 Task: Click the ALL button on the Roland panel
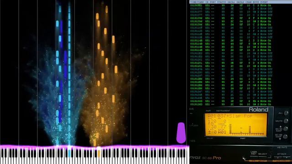pos(286,113)
